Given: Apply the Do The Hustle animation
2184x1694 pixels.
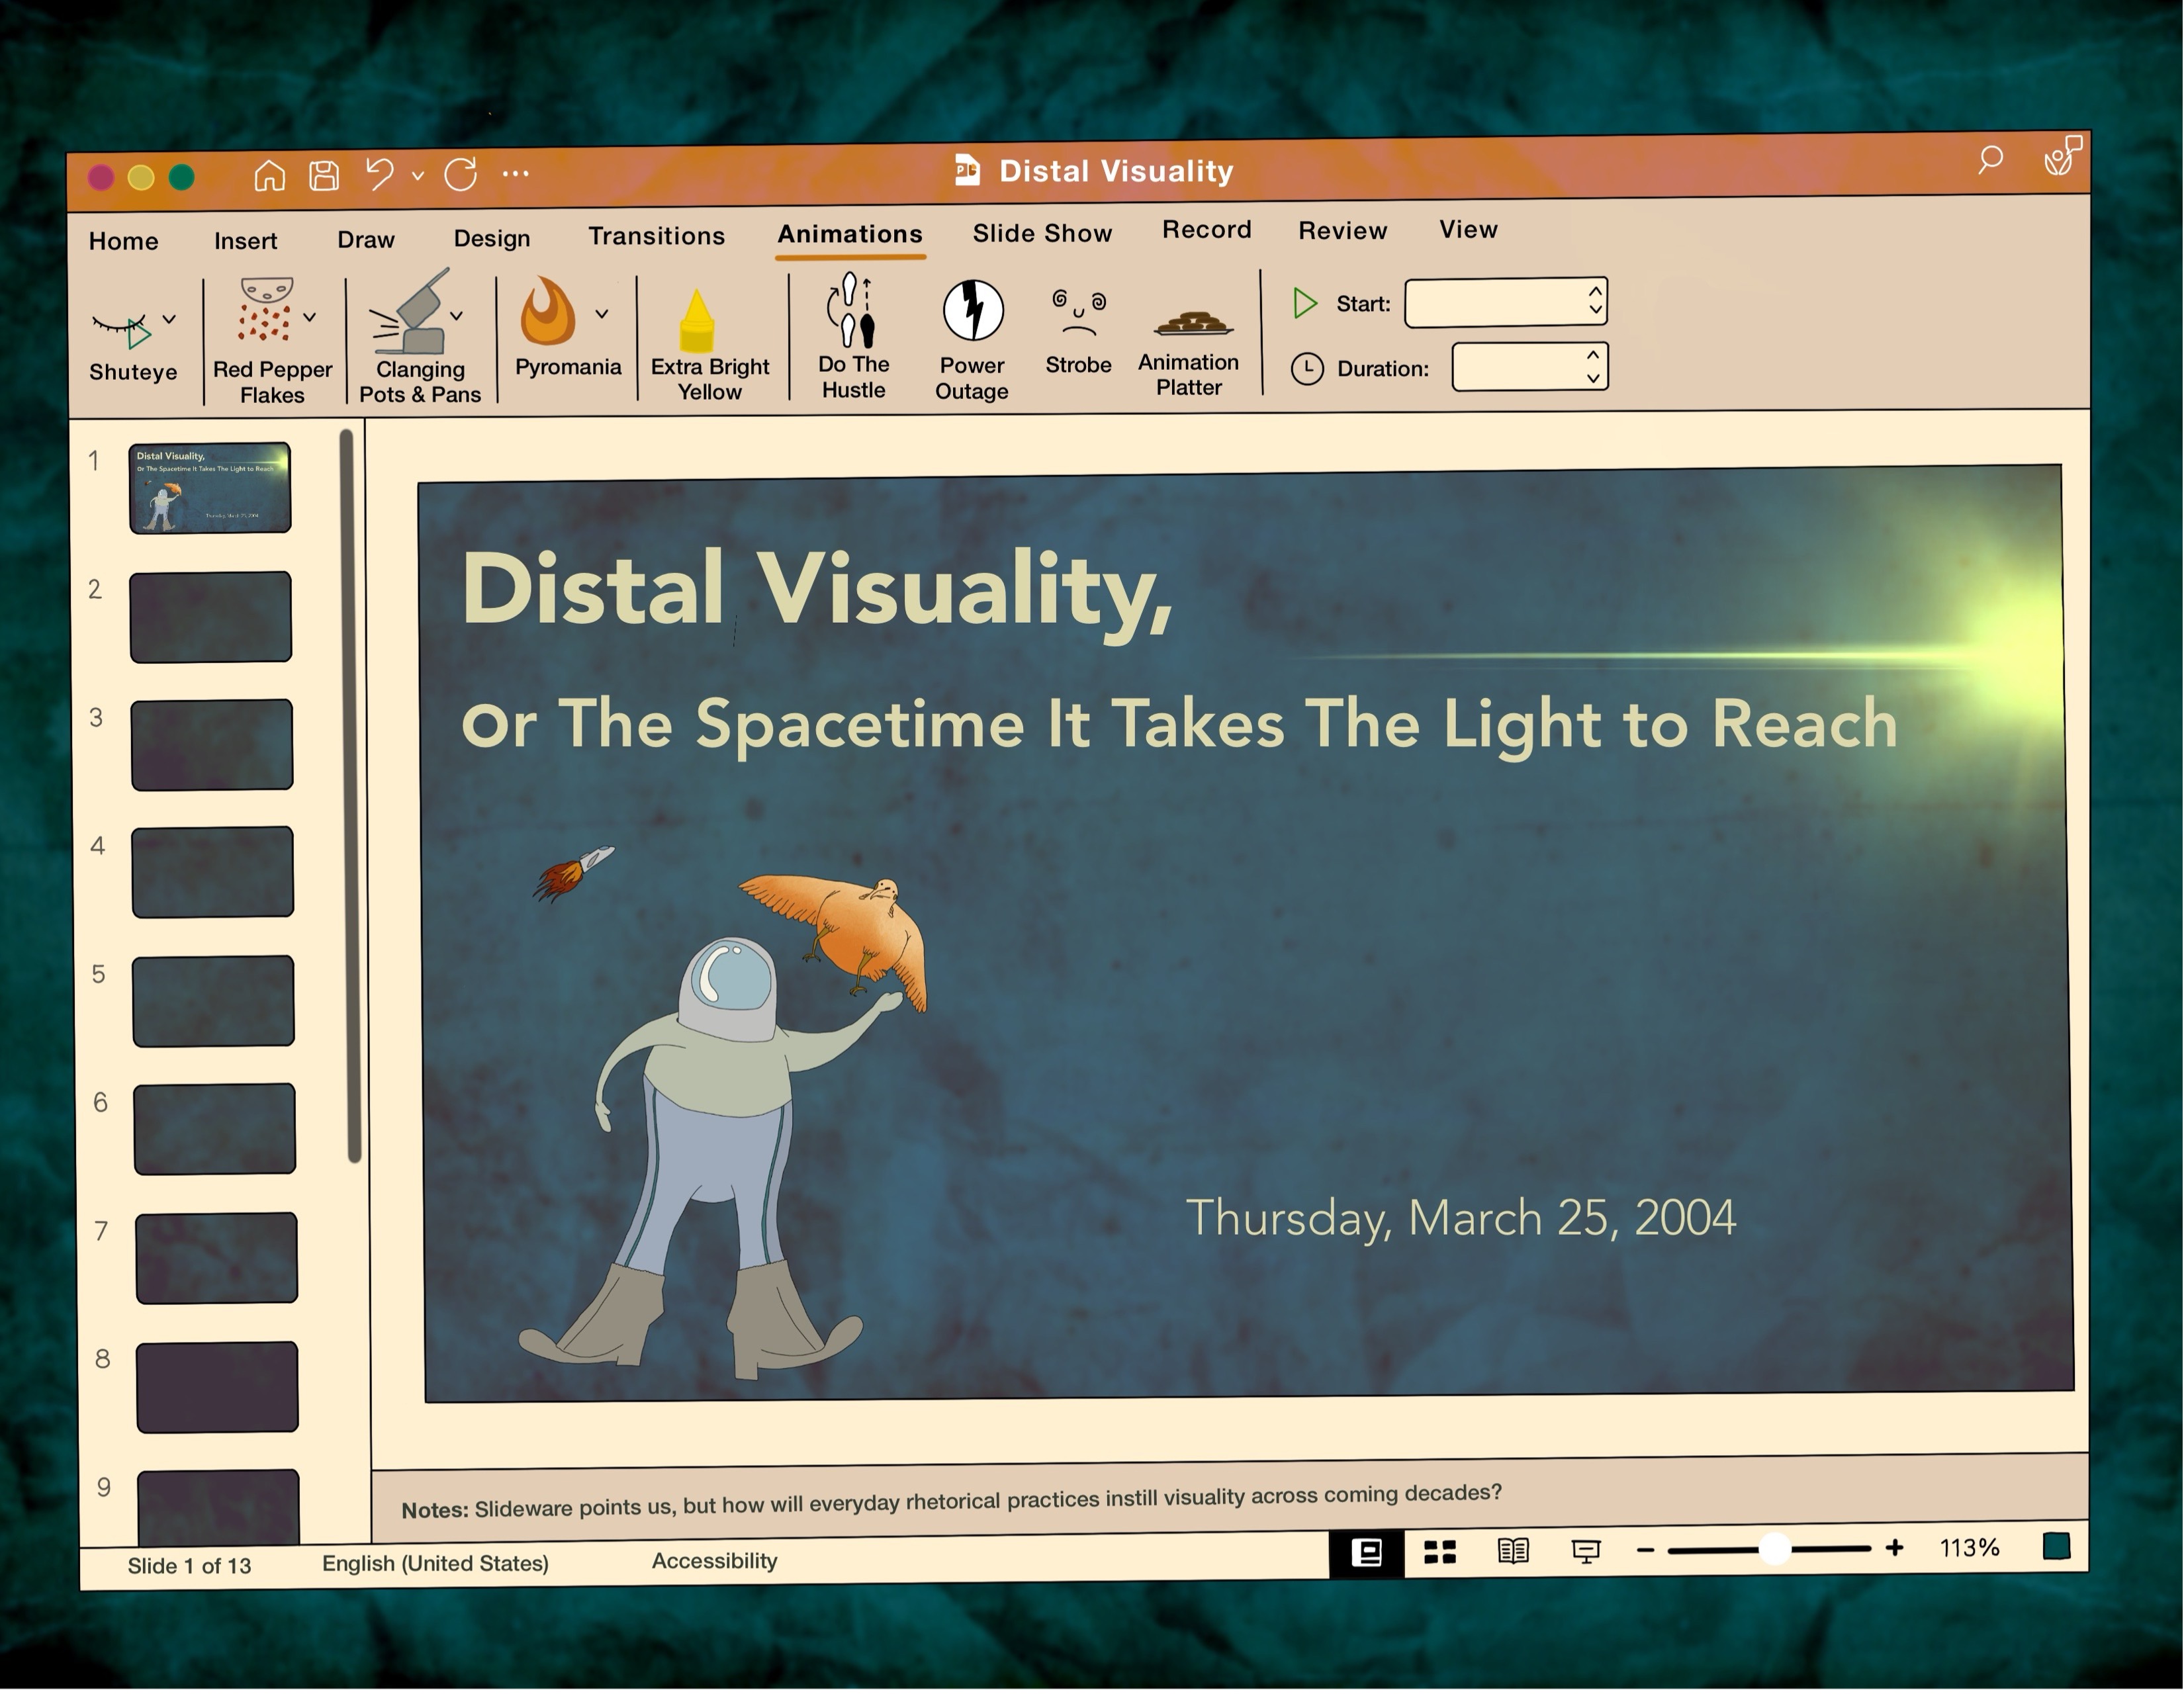Looking at the screenshot, I should click(x=853, y=337).
